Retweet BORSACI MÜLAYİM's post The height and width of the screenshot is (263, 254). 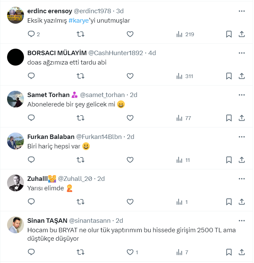pyautogui.click(x=81, y=76)
